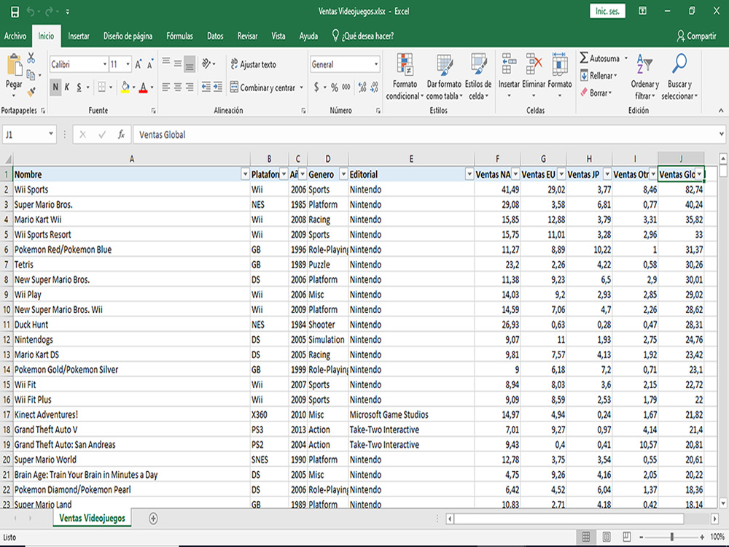Click Autosuma sigma button
Viewport: 729px width, 547px height.
click(600, 58)
